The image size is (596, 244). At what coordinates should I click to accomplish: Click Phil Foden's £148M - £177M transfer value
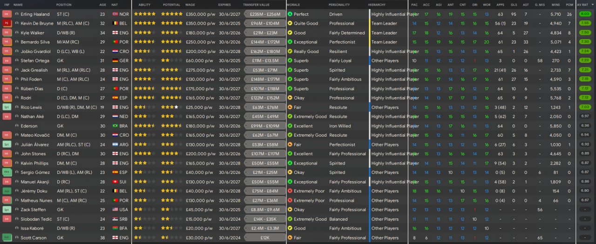point(265,79)
